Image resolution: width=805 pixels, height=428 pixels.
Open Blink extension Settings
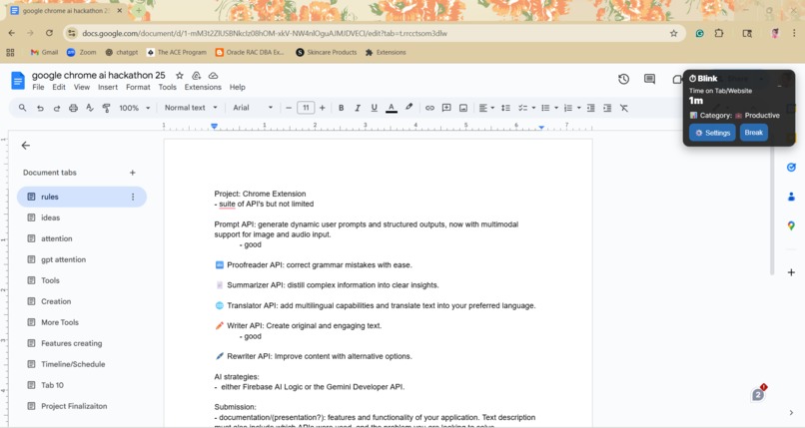[712, 133]
